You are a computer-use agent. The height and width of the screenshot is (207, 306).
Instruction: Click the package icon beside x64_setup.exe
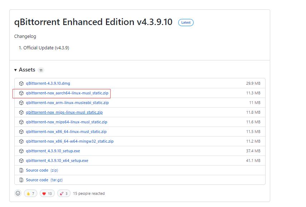click(x=21, y=161)
